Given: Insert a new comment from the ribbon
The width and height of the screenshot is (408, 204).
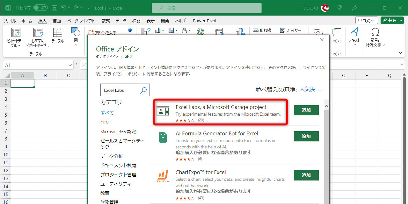Looking at the screenshot, I should pos(336,35).
